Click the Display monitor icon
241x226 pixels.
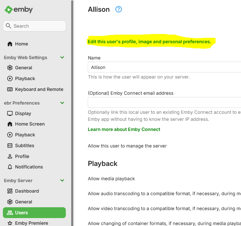10,113
